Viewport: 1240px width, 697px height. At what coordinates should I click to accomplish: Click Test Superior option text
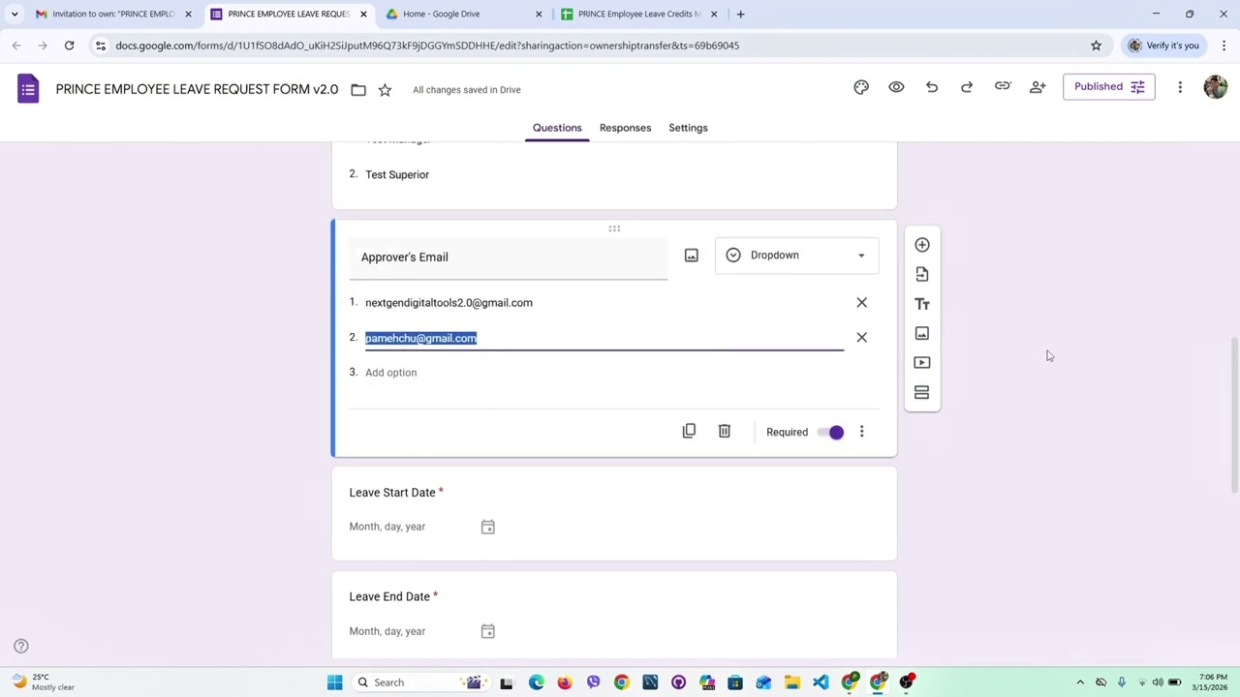pos(397,174)
